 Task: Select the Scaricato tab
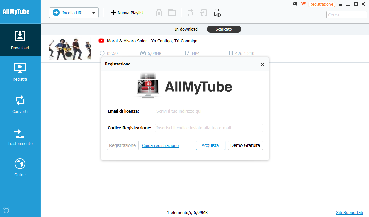(x=224, y=29)
